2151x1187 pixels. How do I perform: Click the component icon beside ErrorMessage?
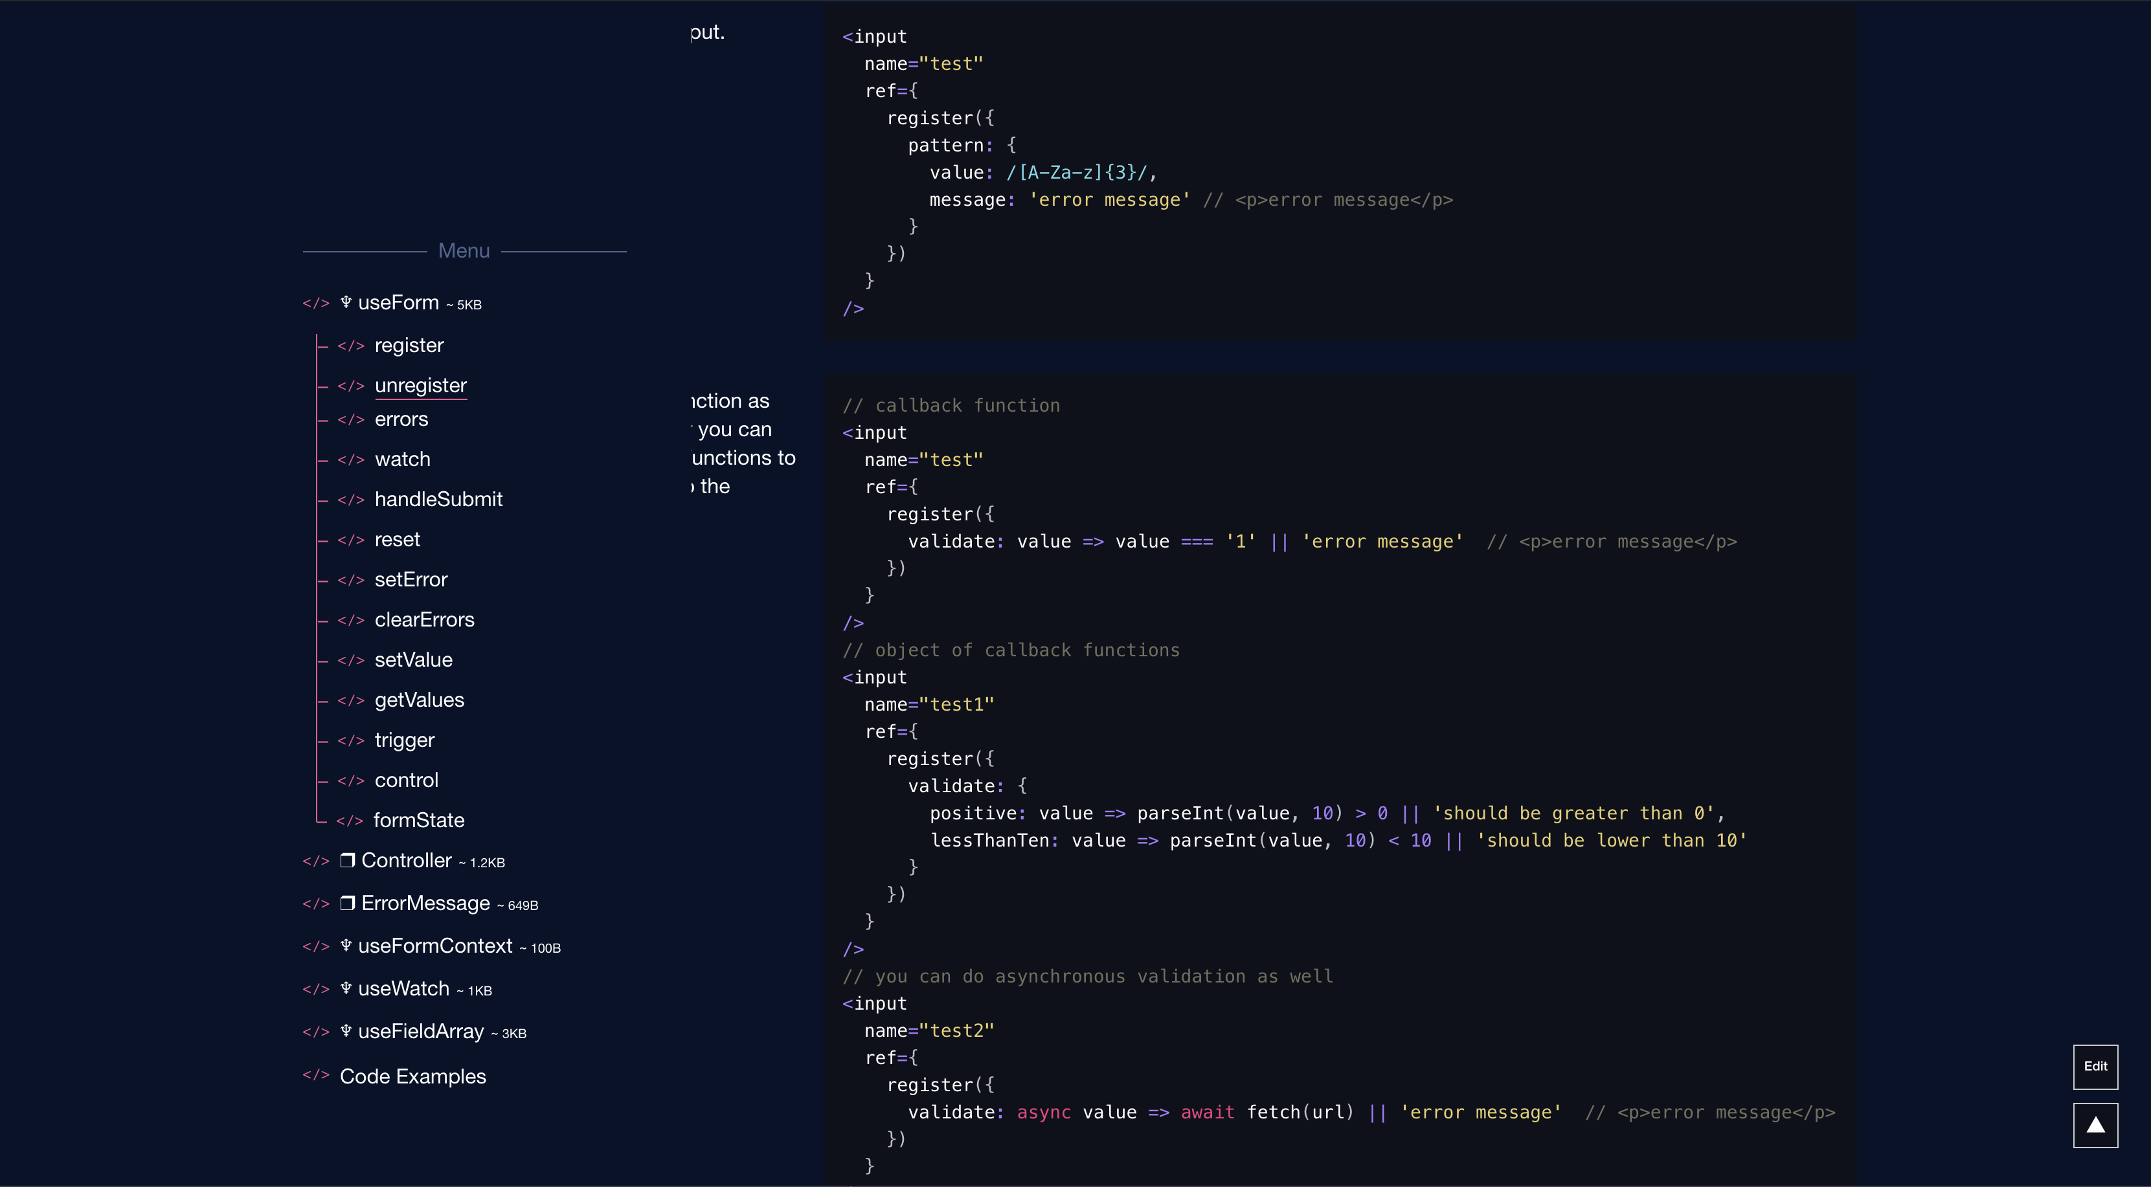click(x=348, y=903)
